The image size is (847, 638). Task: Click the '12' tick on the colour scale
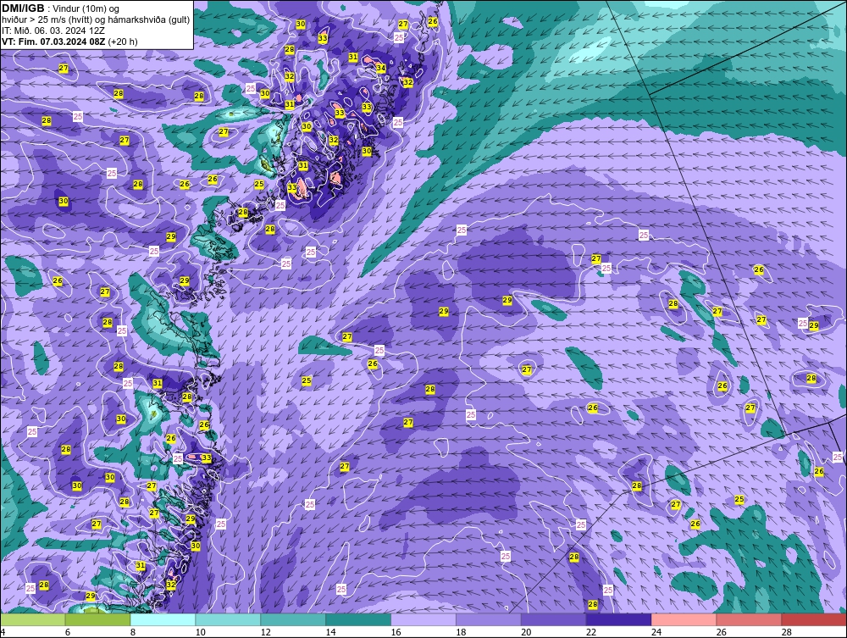click(x=265, y=632)
